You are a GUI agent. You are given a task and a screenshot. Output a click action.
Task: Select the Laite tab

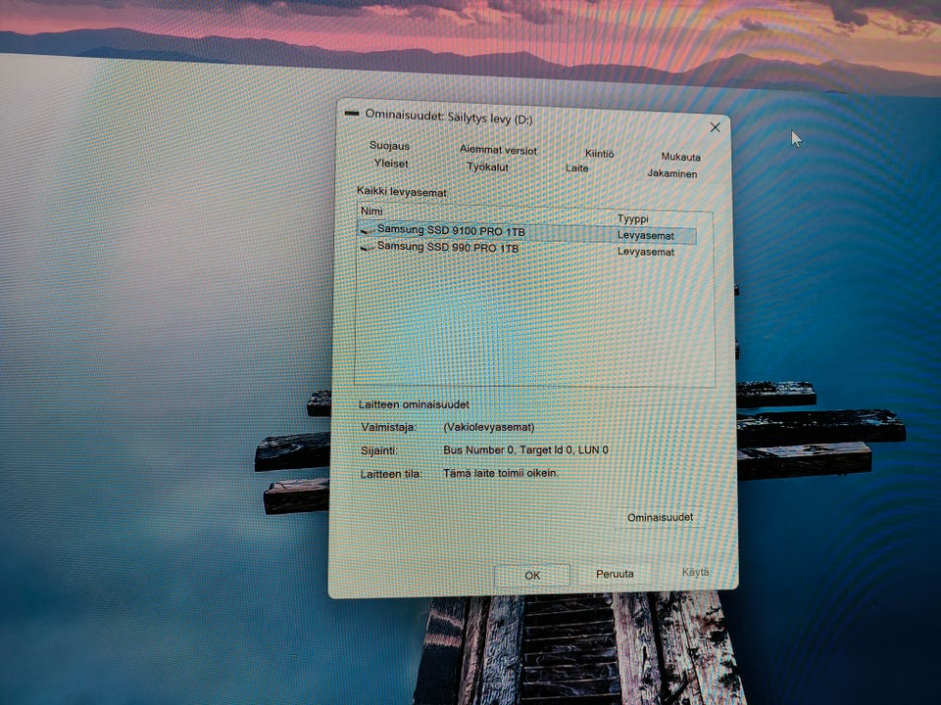pos(576,167)
